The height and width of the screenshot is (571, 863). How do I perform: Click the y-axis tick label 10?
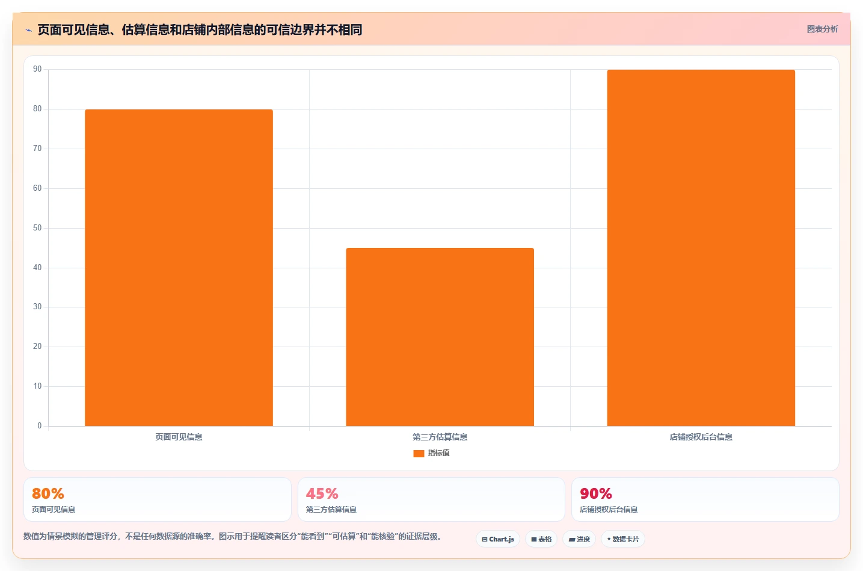(x=37, y=386)
